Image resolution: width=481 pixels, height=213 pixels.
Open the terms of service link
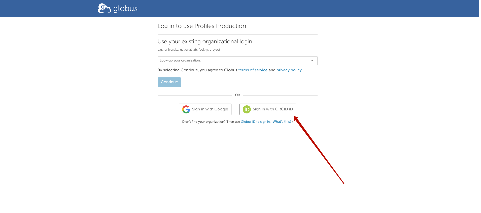click(253, 70)
